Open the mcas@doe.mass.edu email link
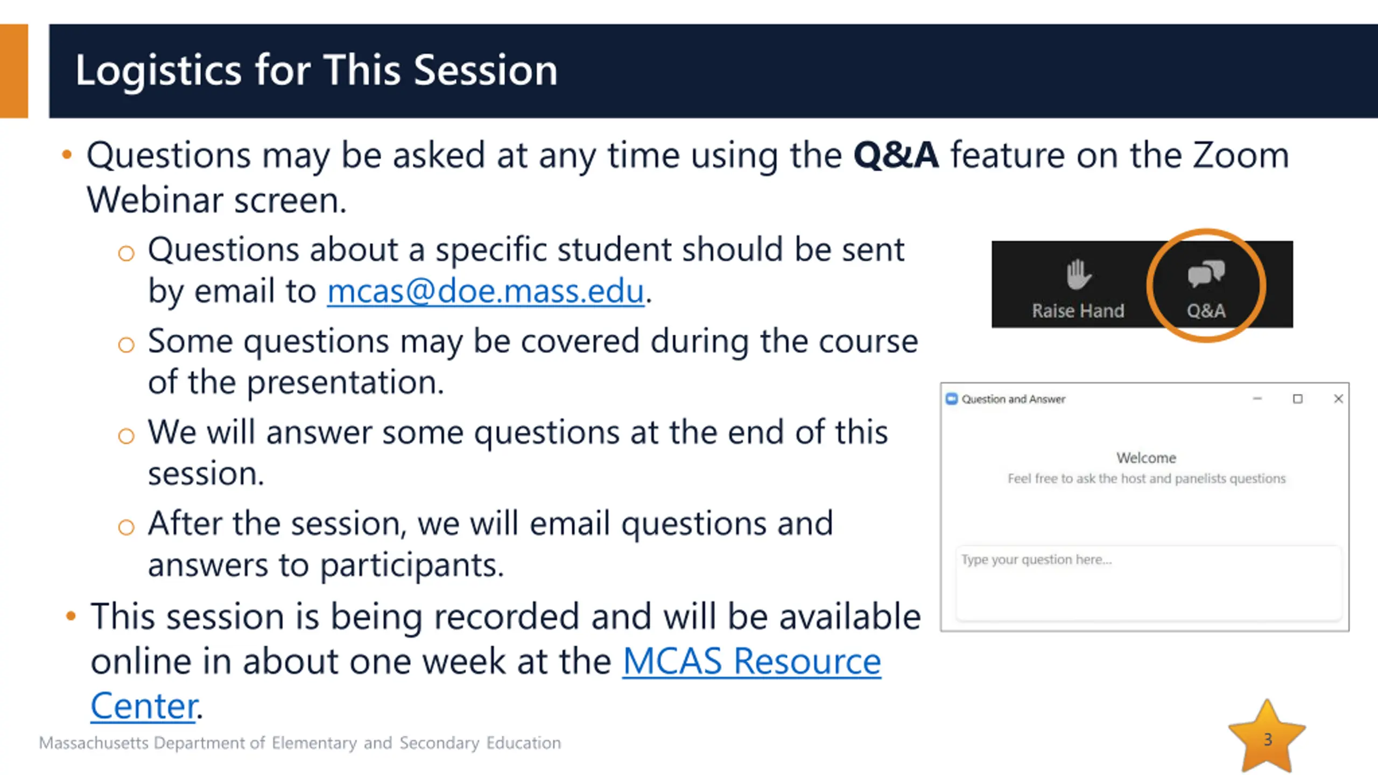 coord(486,291)
